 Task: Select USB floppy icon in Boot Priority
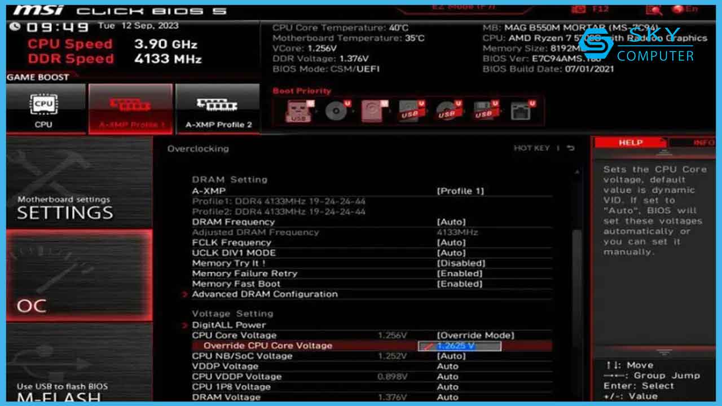486,111
